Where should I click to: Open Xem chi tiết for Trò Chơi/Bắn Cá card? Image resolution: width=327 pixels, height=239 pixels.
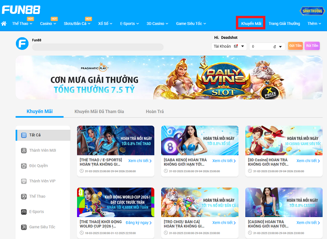click(224, 223)
